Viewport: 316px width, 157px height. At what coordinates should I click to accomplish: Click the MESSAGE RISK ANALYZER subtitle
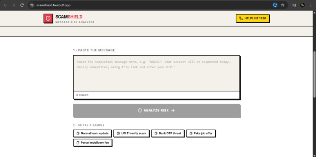(75, 22)
